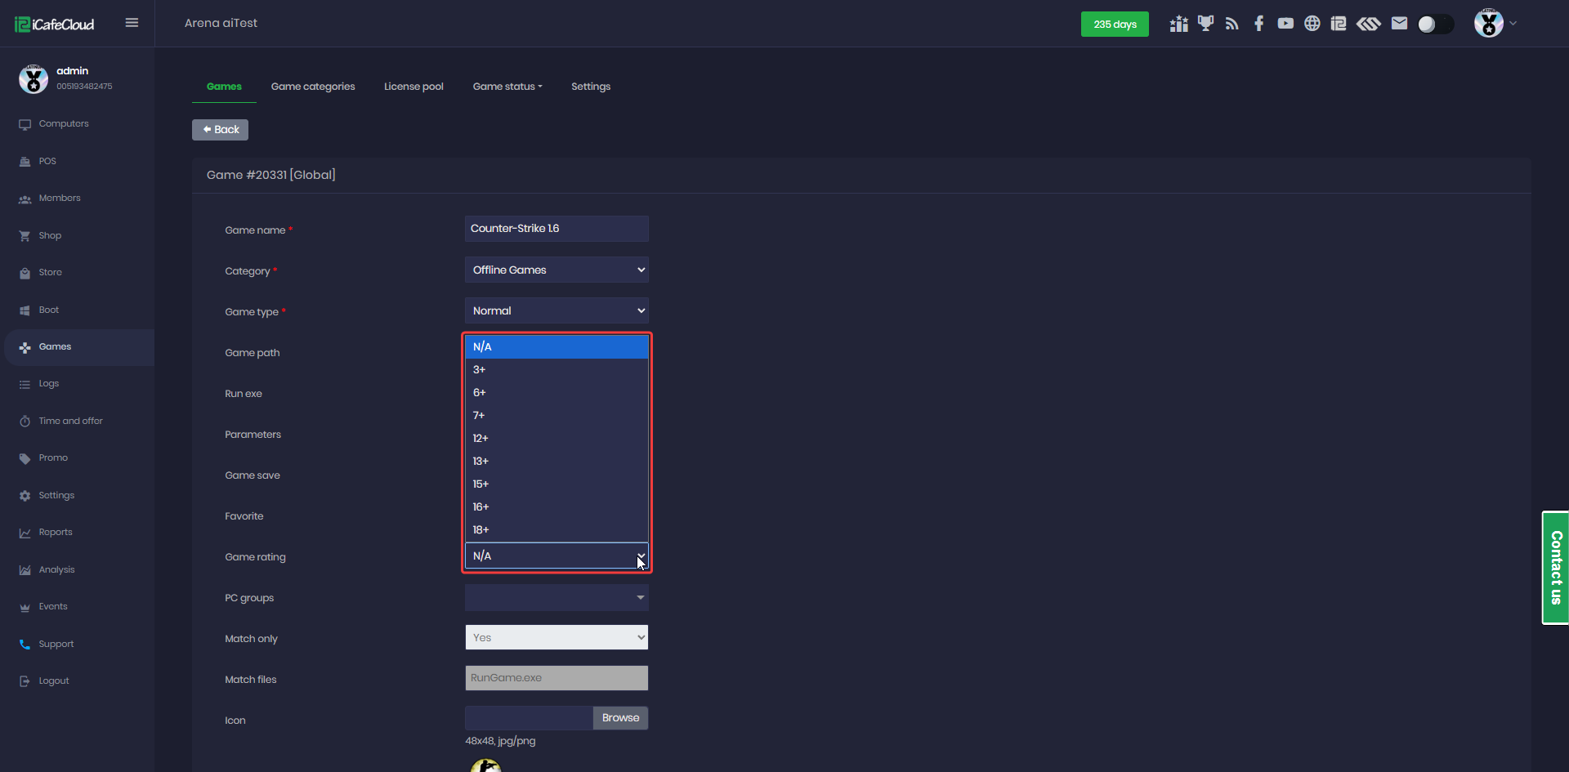
Task: Open the Facebook page icon
Action: [x=1258, y=24]
